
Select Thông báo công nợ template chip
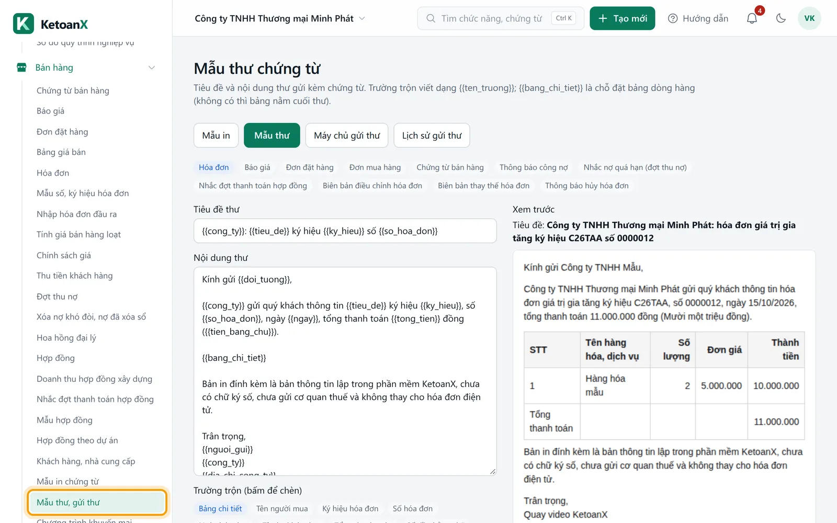click(534, 167)
